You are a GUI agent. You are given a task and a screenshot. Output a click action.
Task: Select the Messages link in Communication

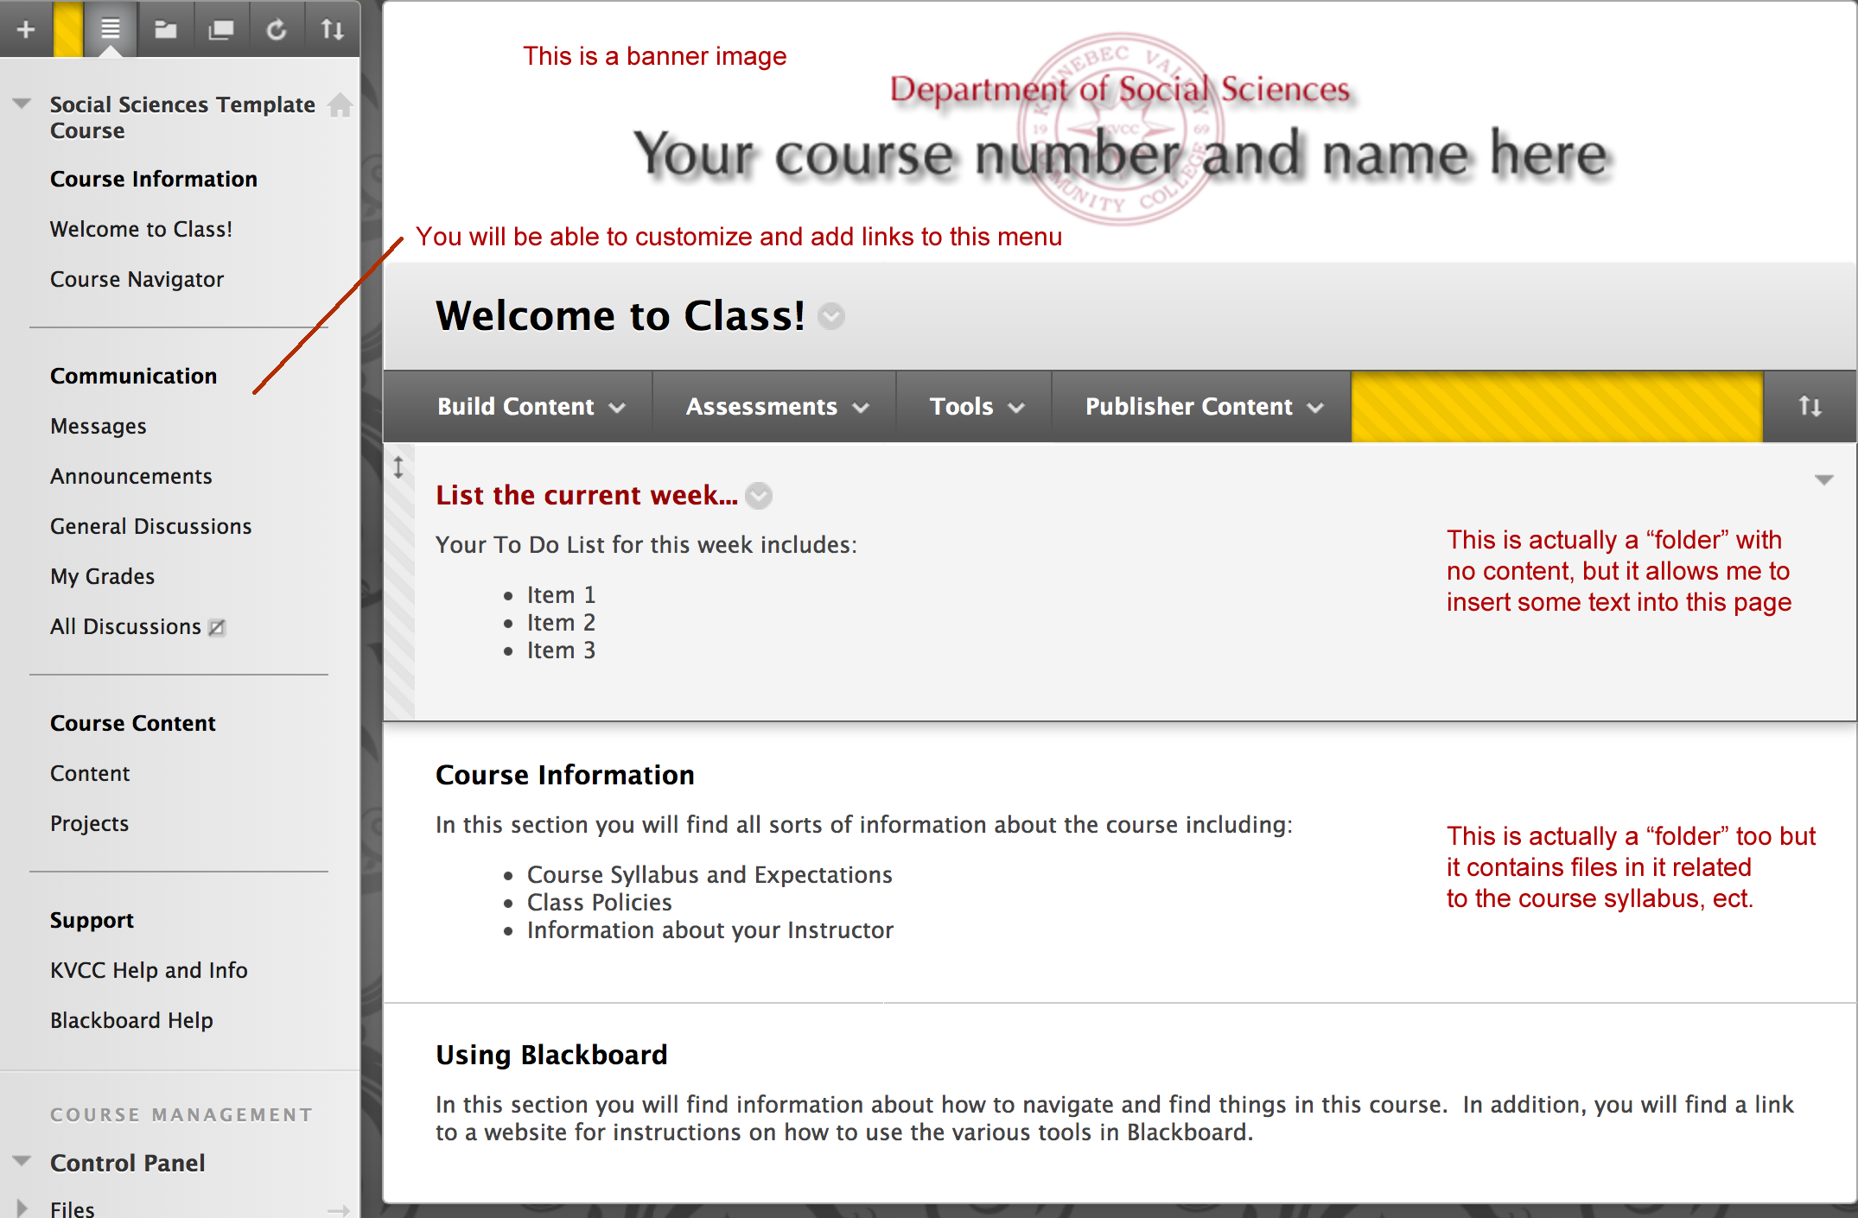click(x=97, y=426)
